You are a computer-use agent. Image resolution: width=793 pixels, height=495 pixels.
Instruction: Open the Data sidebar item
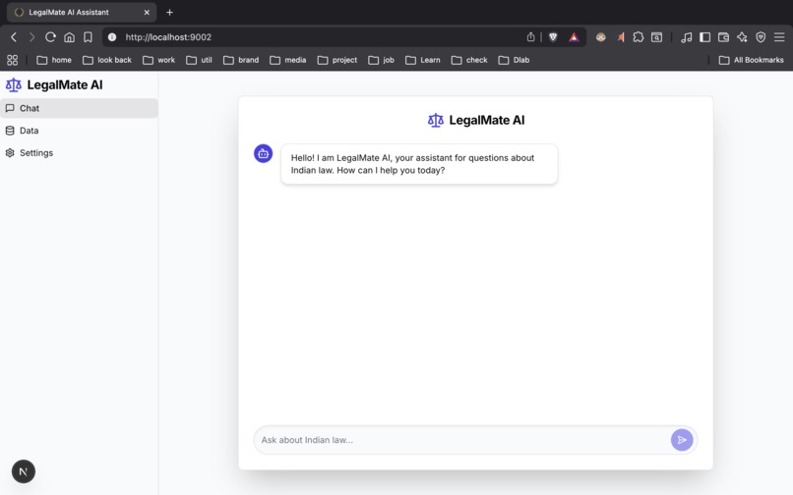click(79, 131)
